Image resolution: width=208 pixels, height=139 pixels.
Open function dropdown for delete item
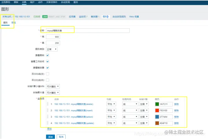click(x=111, y=104)
